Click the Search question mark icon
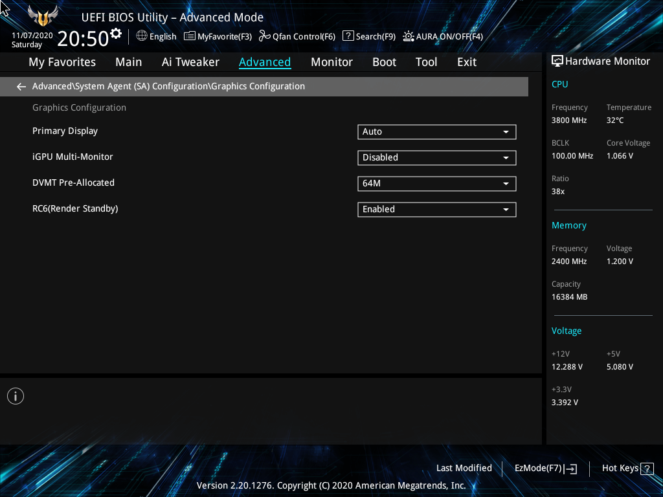The width and height of the screenshot is (663, 497). 348,36
